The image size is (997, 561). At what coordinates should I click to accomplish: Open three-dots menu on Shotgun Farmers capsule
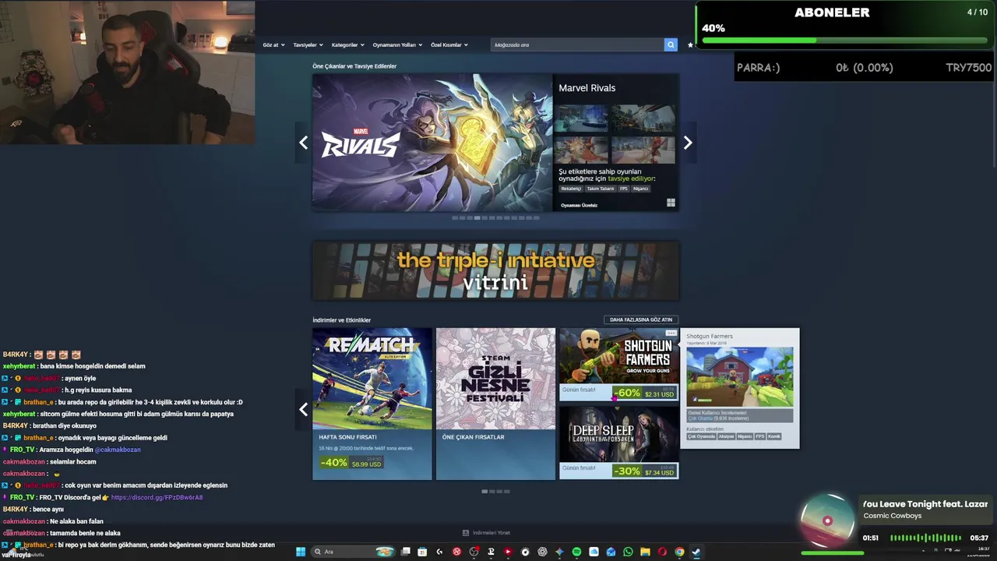(671, 333)
